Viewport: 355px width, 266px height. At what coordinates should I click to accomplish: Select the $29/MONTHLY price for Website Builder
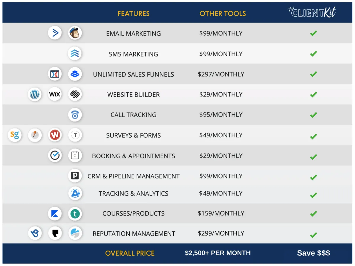[221, 94]
